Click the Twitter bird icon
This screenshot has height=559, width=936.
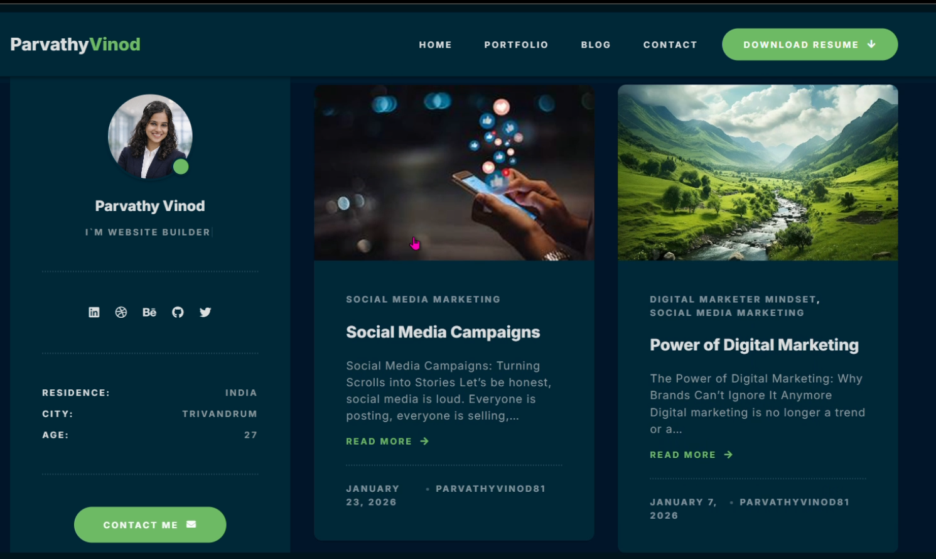pyautogui.click(x=205, y=312)
